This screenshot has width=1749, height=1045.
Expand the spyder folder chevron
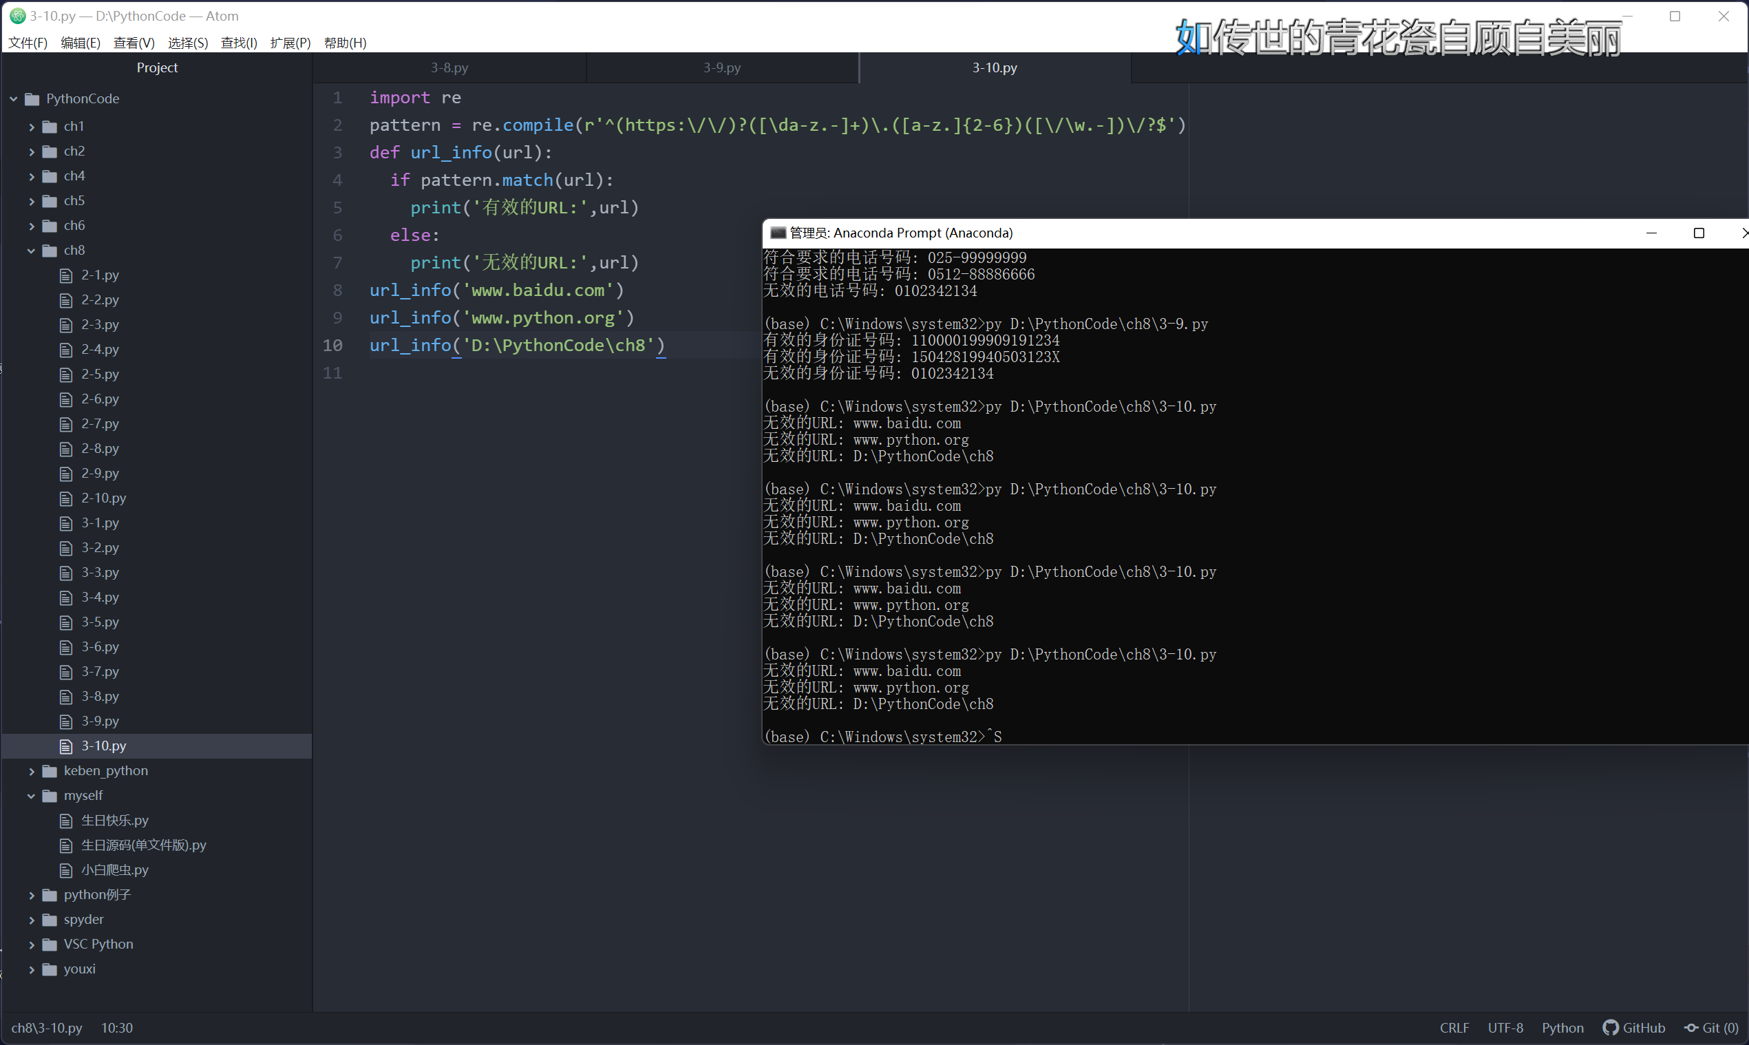click(32, 920)
